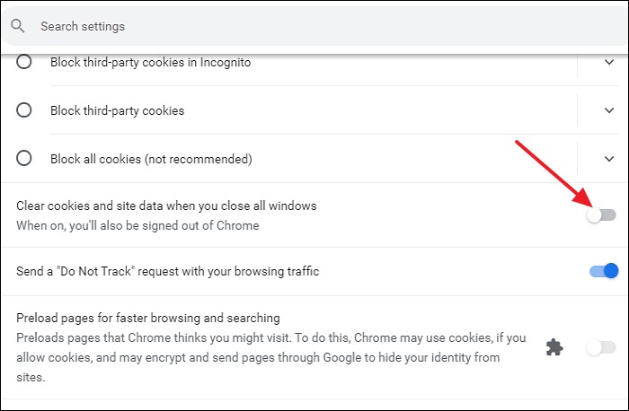Toggle Preload pages for faster browsing switch
Image resolution: width=629 pixels, height=411 pixels.
click(601, 347)
